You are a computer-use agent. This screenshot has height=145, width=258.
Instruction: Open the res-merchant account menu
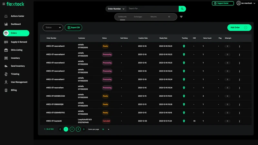tap(246, 3)
